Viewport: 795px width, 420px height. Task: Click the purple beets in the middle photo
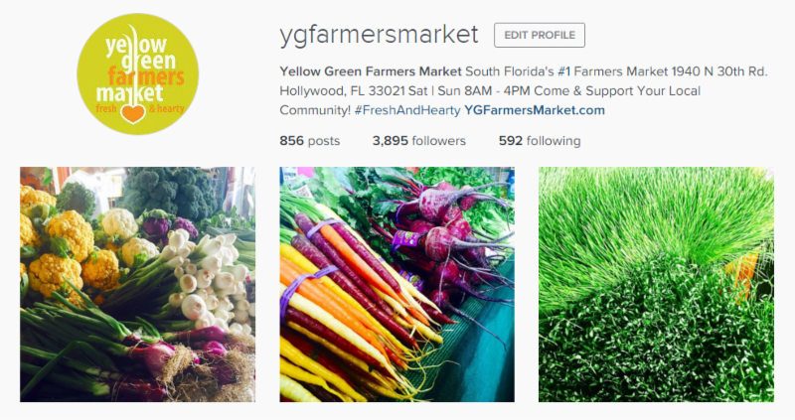click(x=442, y=240)
